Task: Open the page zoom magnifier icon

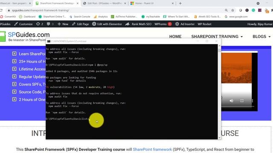Action: click(226, 10)
